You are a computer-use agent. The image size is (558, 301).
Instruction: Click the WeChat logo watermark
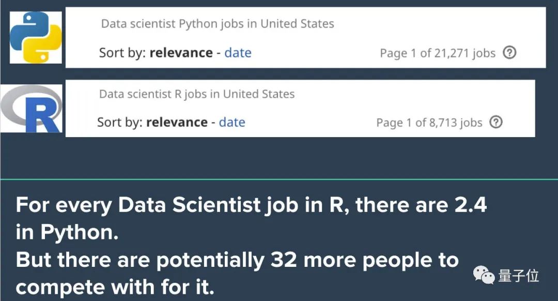[x=485, y=276]
